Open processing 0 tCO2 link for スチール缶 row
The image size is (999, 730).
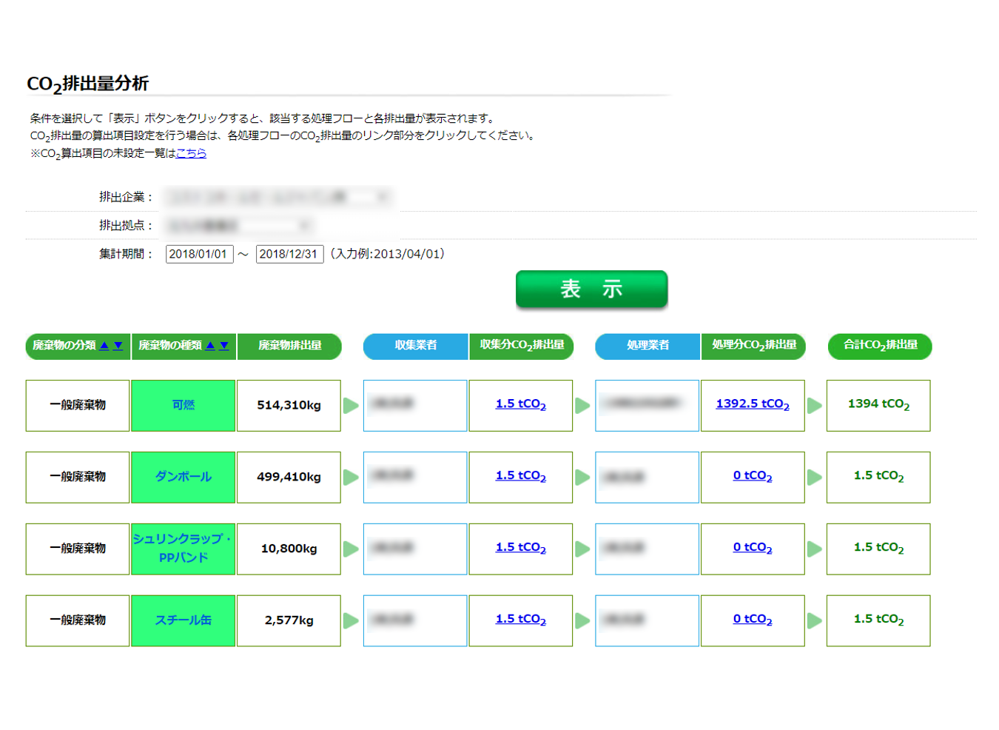(x=752, y=620)
